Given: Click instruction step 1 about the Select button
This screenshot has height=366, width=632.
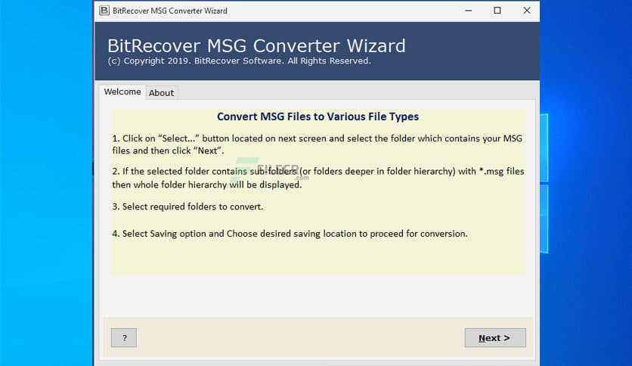Looking at the screenshot, I should 318,144.
